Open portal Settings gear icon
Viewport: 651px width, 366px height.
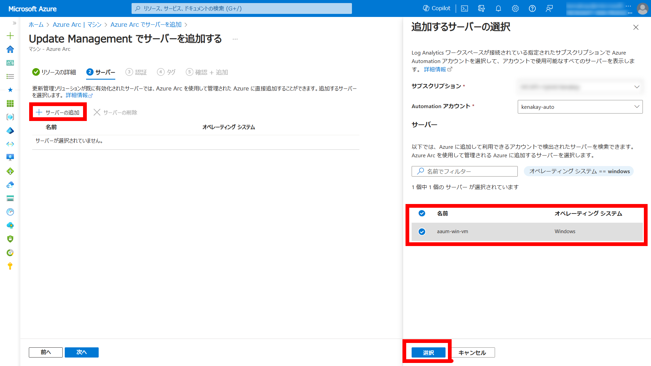pyautogui.click(x=515, y=8)
